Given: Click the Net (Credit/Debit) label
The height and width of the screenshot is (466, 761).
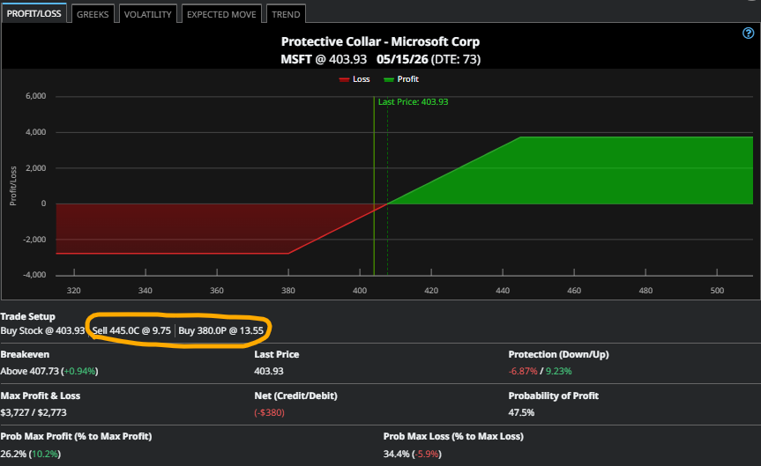Looking at the screenshot, I should [x=295, y=396].
